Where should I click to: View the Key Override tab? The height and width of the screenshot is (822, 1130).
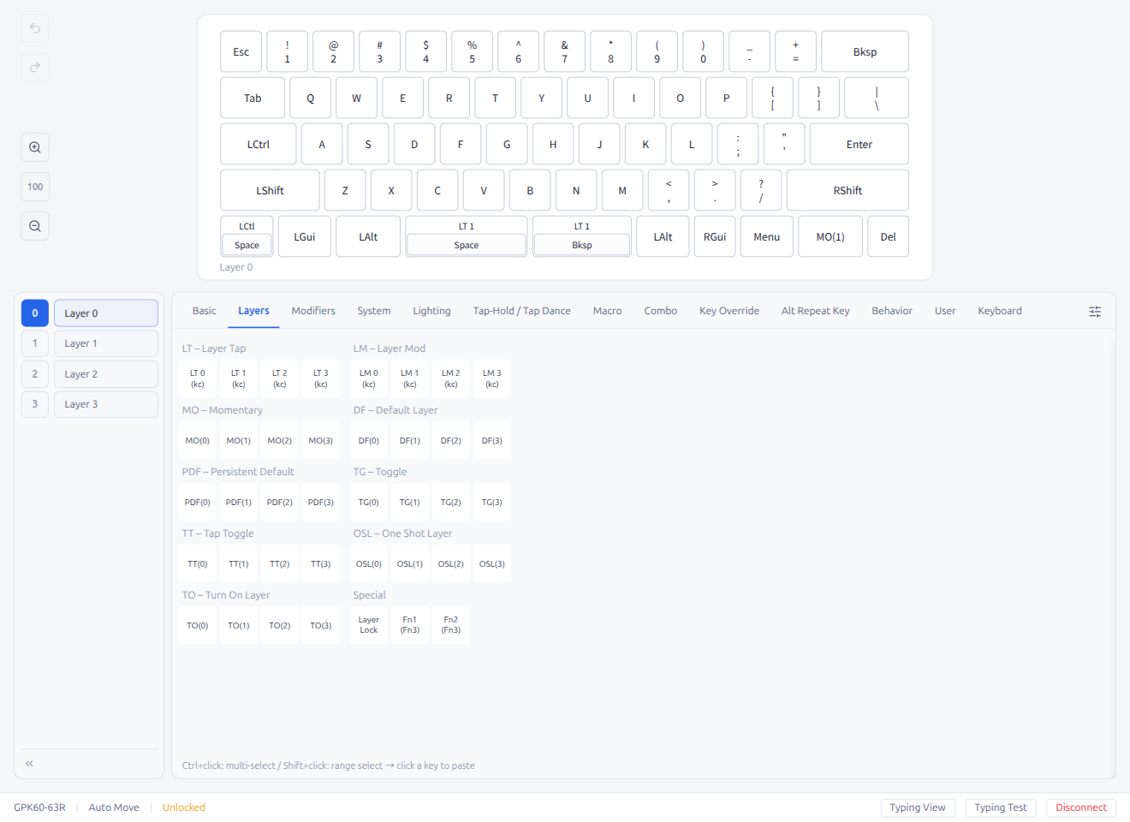tap(729, 311)
